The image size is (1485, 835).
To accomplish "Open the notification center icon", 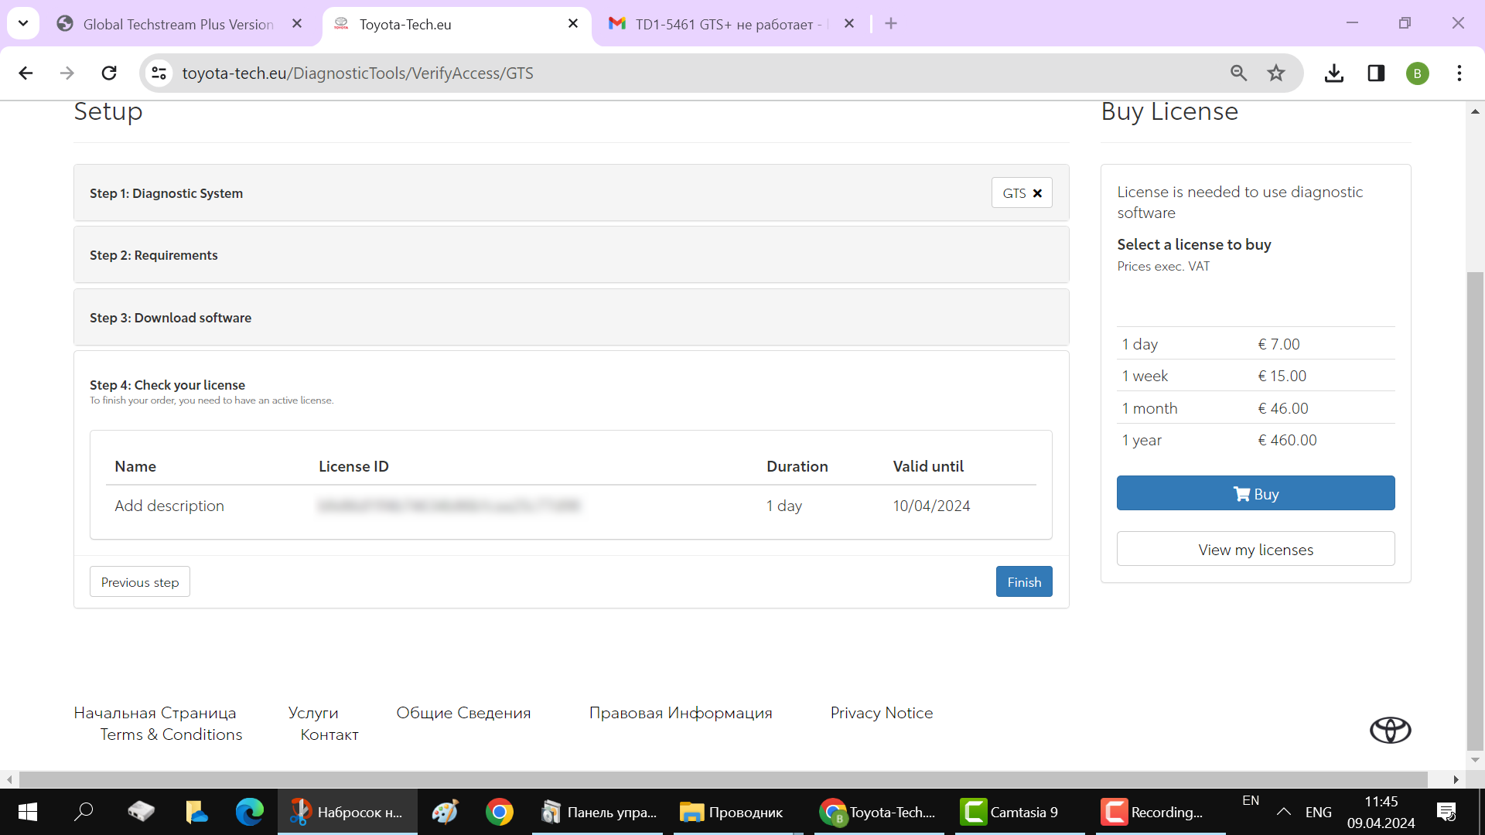I will [1446, 812].
